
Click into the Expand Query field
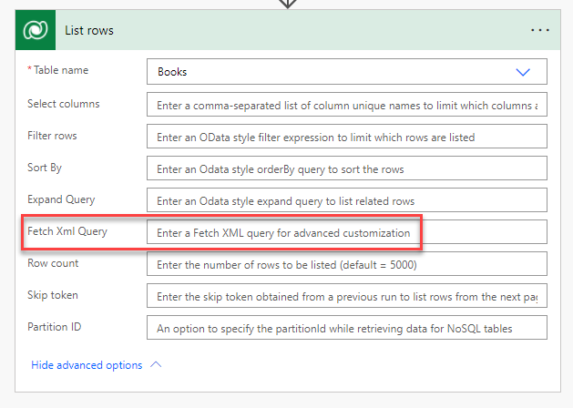click(x=346, y=200)
